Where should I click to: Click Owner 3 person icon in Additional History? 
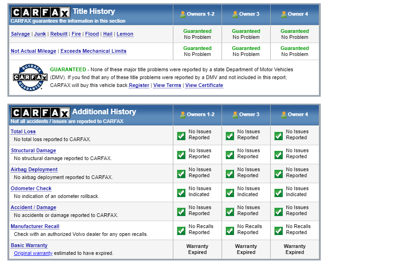tap(235, 115)
